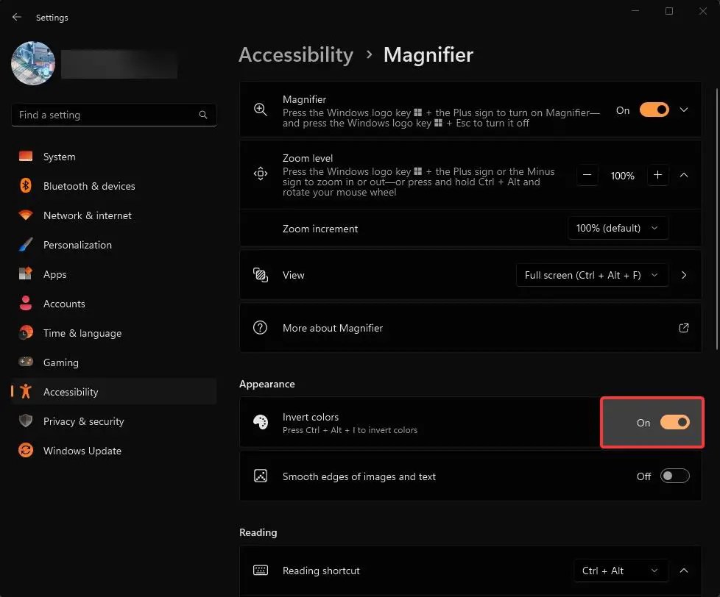
Task: Click the 100% zoom level value
Action: pos(623,176)
